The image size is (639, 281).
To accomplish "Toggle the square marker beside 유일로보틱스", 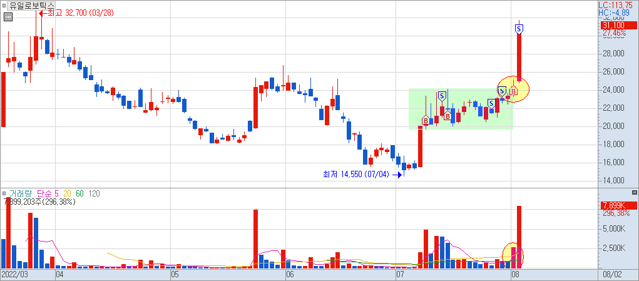I will click(4, 6).
